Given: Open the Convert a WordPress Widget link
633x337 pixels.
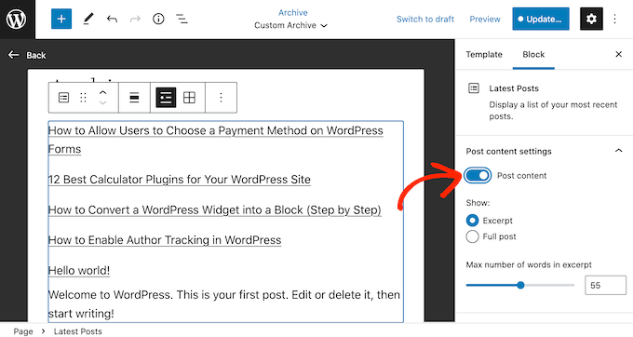Looking at the screenshot, I should [214, 210].
